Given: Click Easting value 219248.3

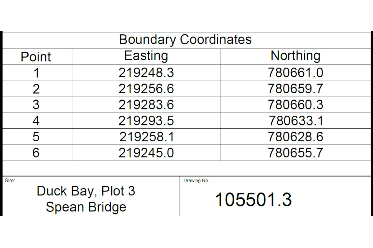Looking at the screenshot, I should [x=146, y=73].
